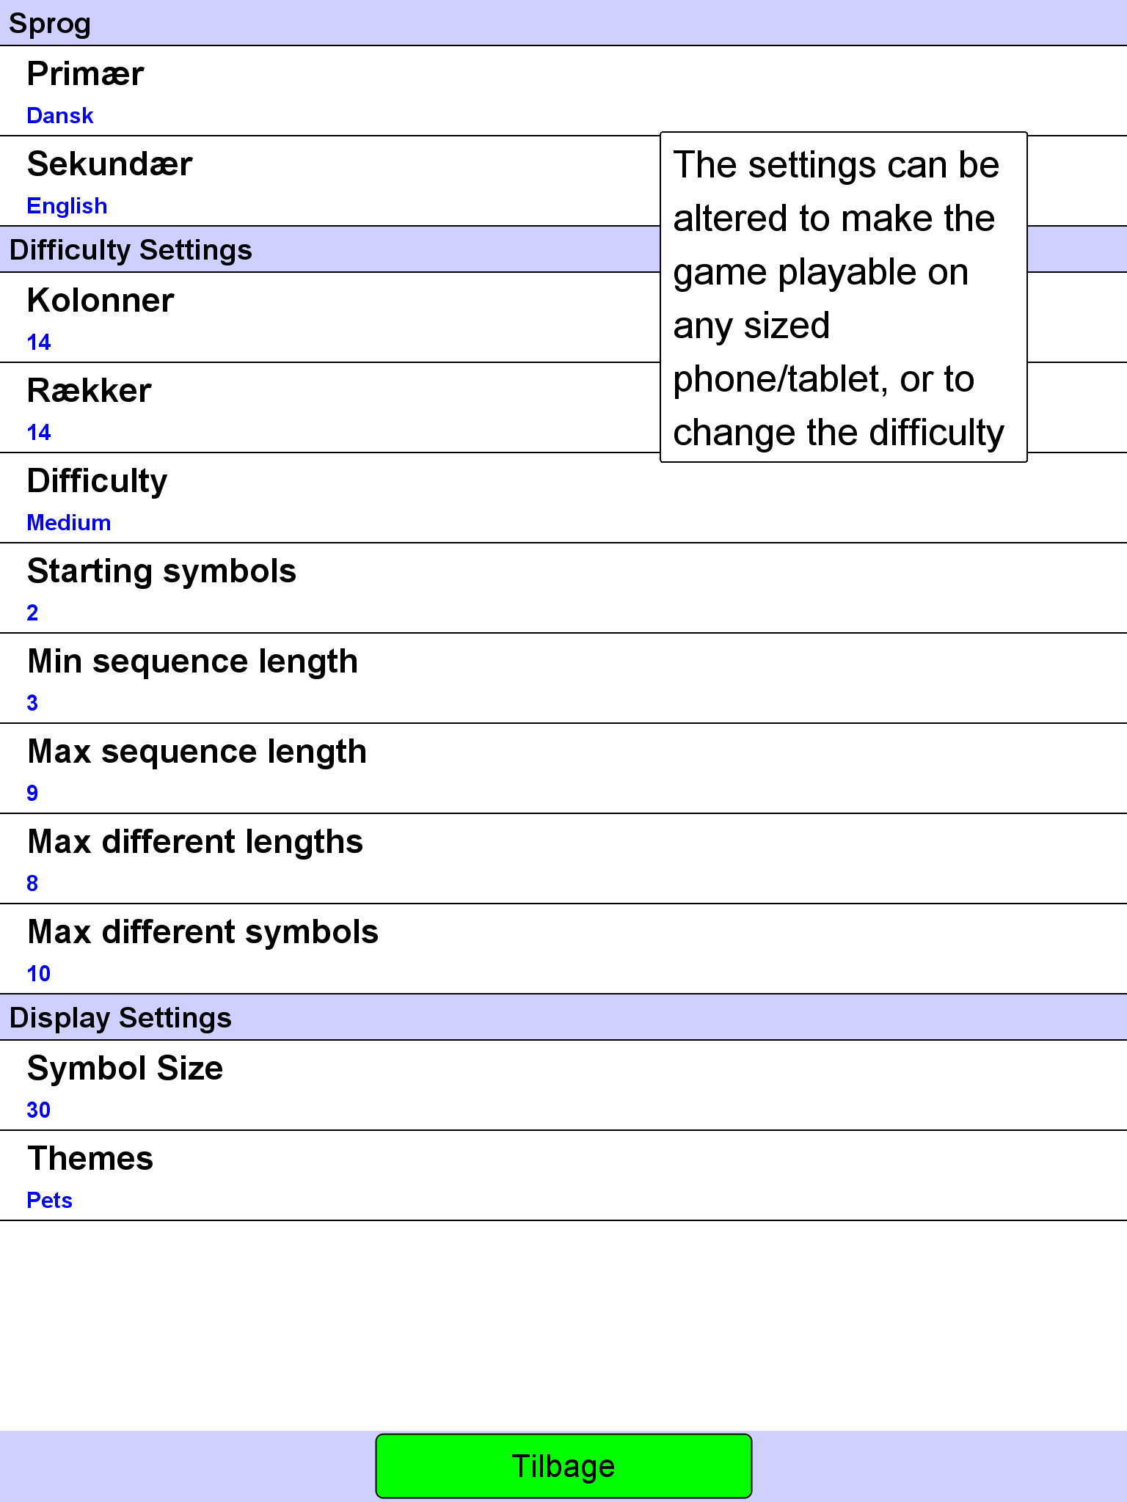The width and height of the screenshot is (1127, 1502).
Task: Edit the Max sequence length value
Action: pos(563,769)
